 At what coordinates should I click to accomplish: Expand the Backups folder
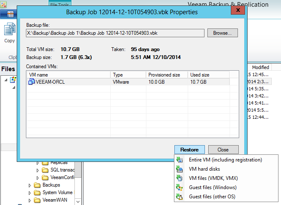30,185
